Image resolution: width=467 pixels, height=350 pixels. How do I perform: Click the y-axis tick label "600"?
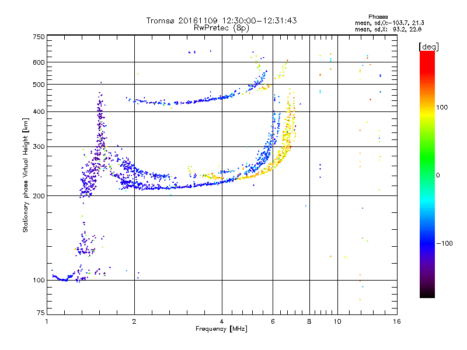point(39,62)
